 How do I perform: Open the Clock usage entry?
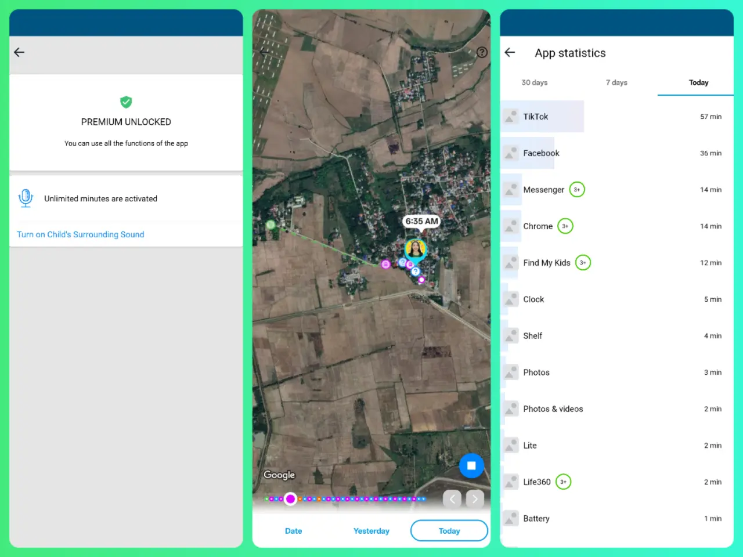[x=616, y=299]
